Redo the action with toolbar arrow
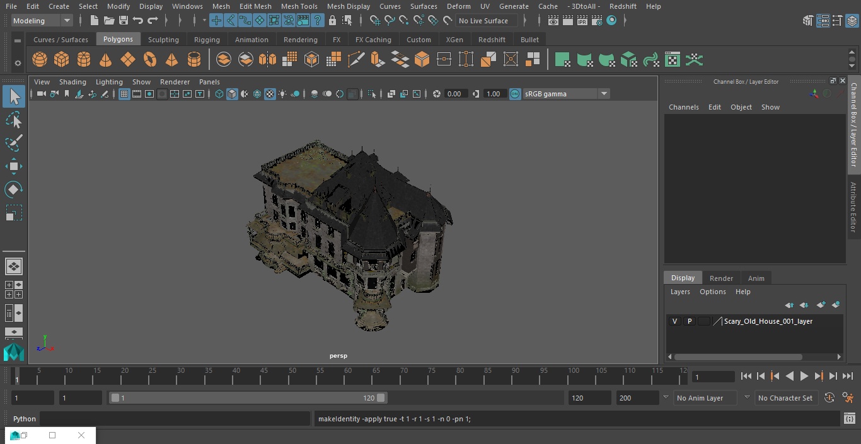 [153, 21]
